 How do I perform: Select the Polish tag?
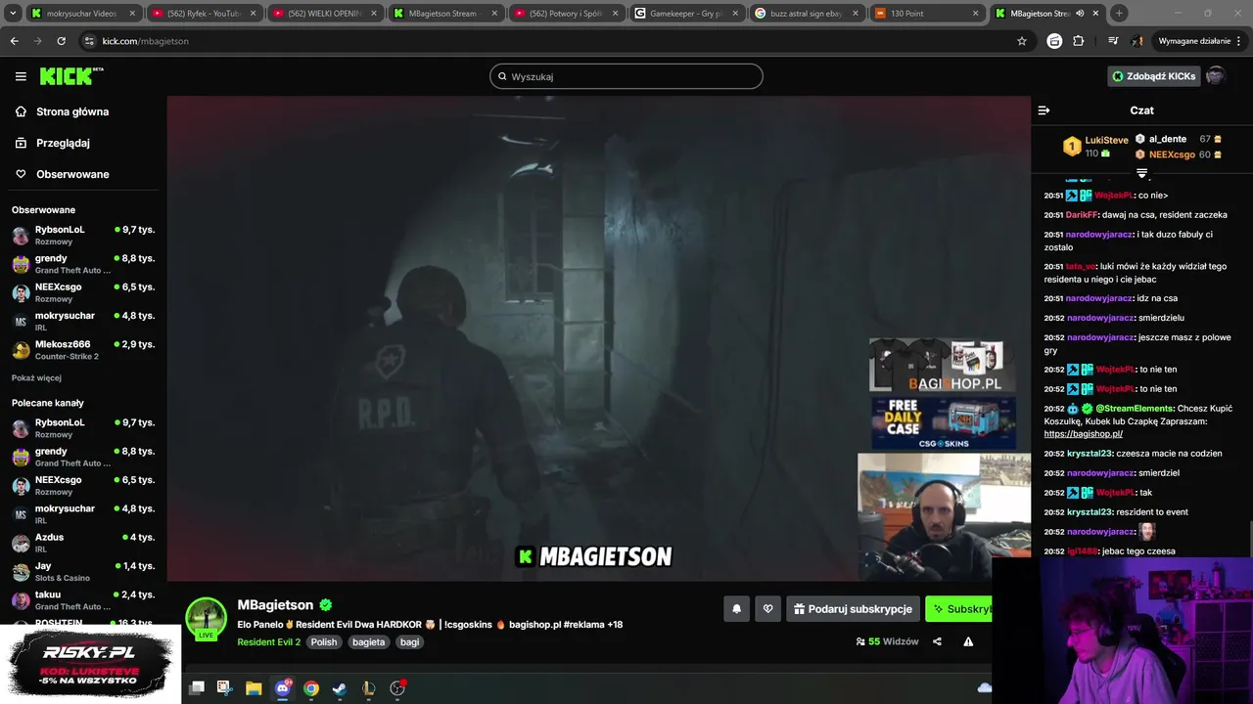(x=324, y=642)
